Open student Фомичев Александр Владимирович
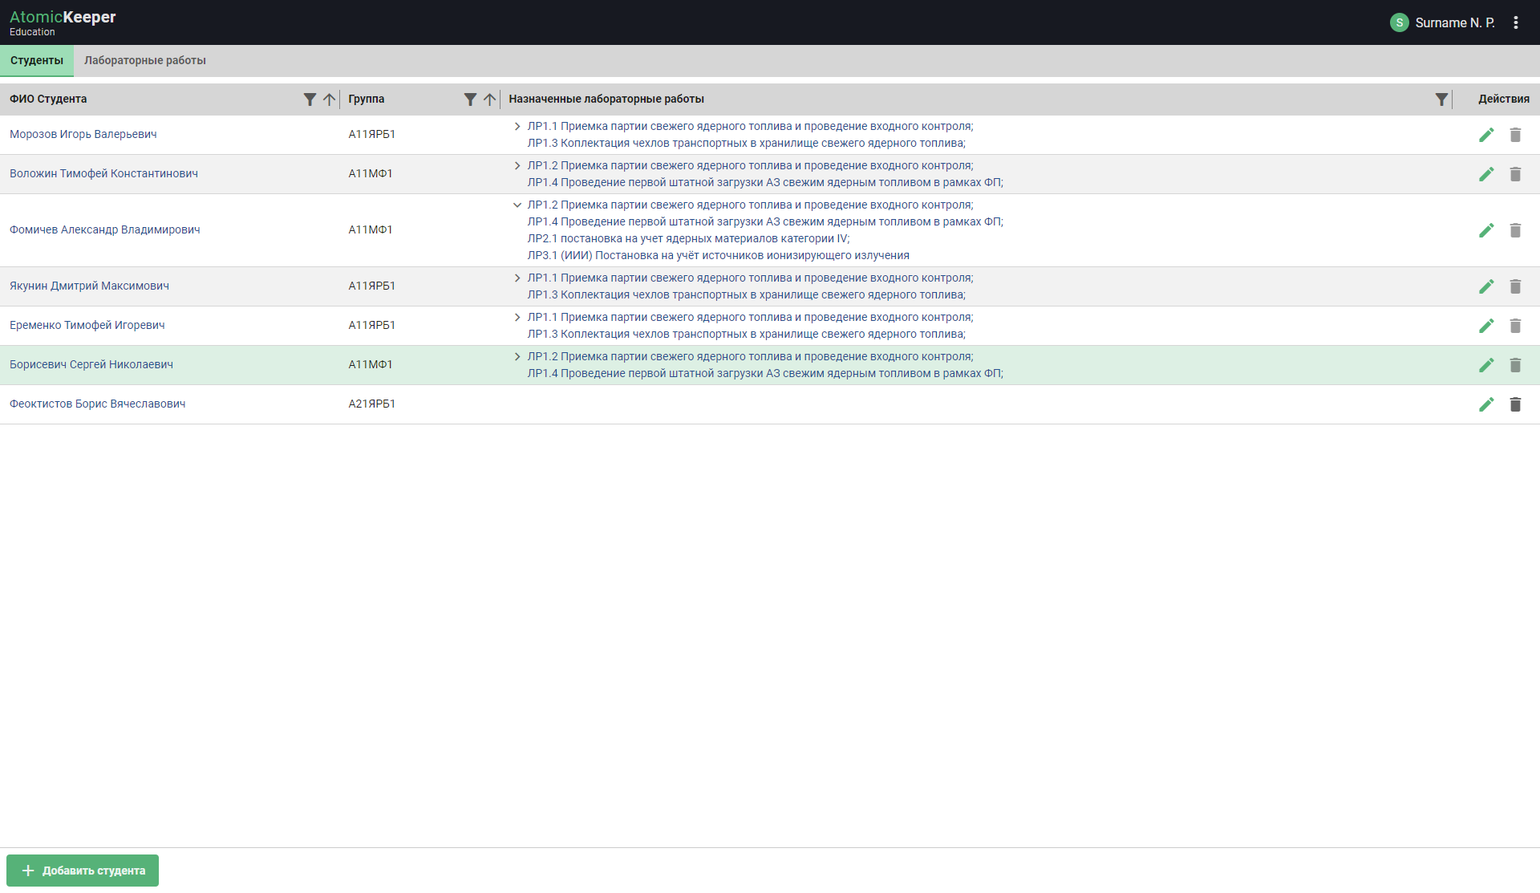Image resolution: width=1540 pixels, height=893 pixels. tap(105, 229)
